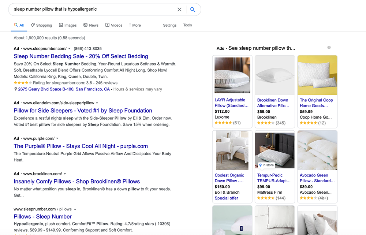Expand dropdown arrow next to www.sleepnumber.com ad
Image resolution: width=366 pixels, height=235 pixels.
[69, 49]
